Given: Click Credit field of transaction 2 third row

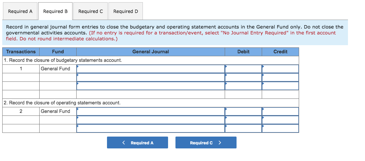Looking at the screenshot, I should pyautogui.click(x=280, y=128).
